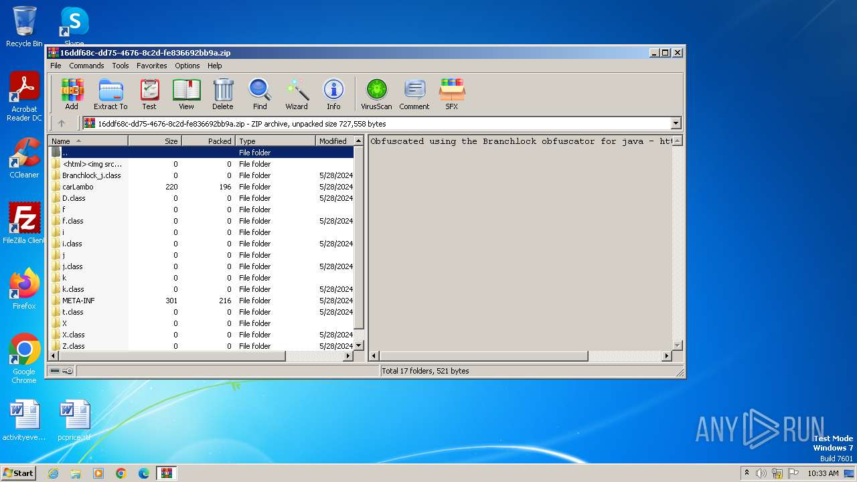Image resolution: width=857 pixels, height=482 pixels.
Task: Click the volume speaker tray icon
Action: 761,473
